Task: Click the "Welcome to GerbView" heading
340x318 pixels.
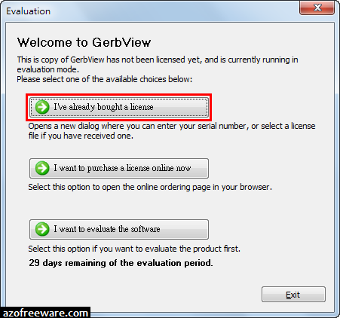Action: pos(84,42)
